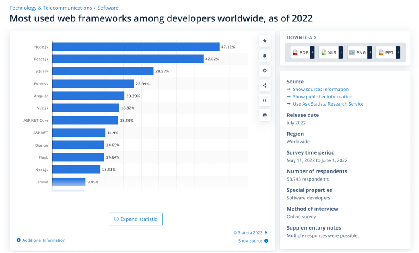This screenshot has width=419, height=253.
Task: Click the "Worldwide" region value
Action: coord(298,142)
